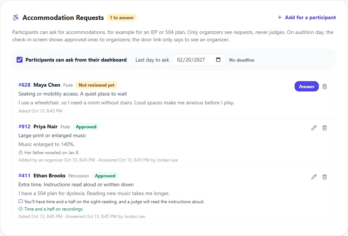Open participant number #912
This screenshot has height=236, width=348.
(24, 126)
